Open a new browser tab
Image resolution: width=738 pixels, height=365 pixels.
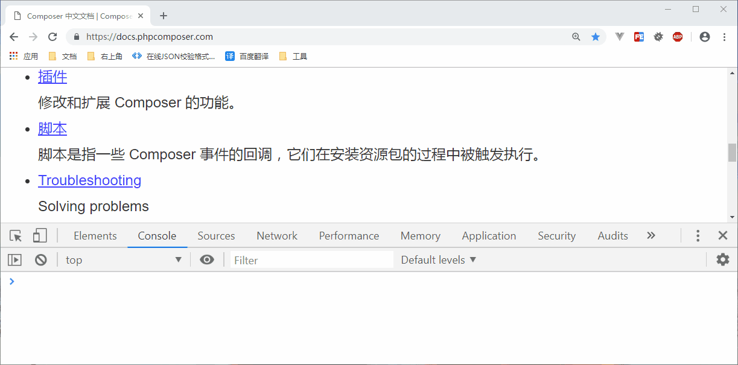[164, 16]
